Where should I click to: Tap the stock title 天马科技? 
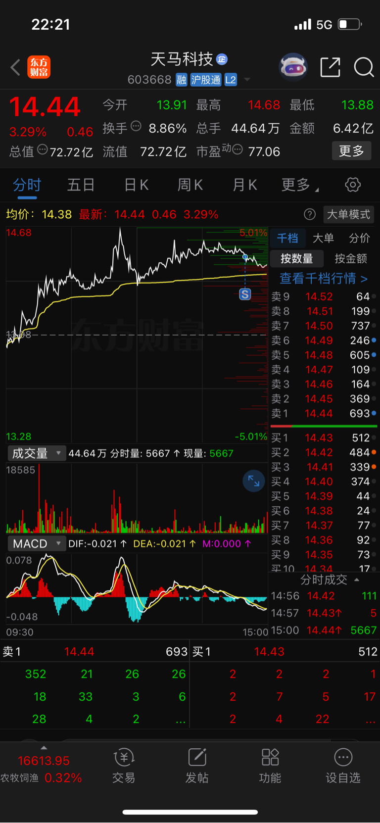point(182,59)
